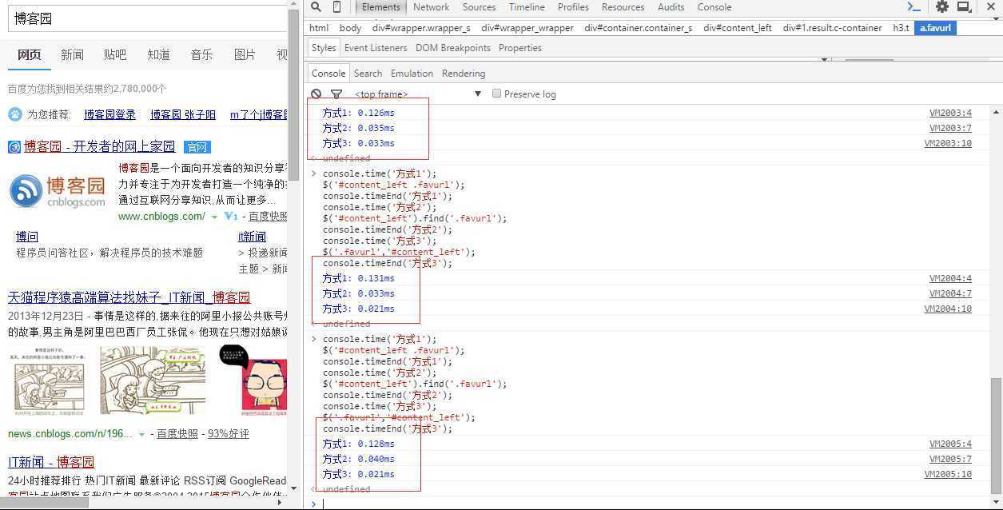Screen dimensions: 1003x510
Task: Select div#content_left breadcrumb
Action: click(738, 28)
